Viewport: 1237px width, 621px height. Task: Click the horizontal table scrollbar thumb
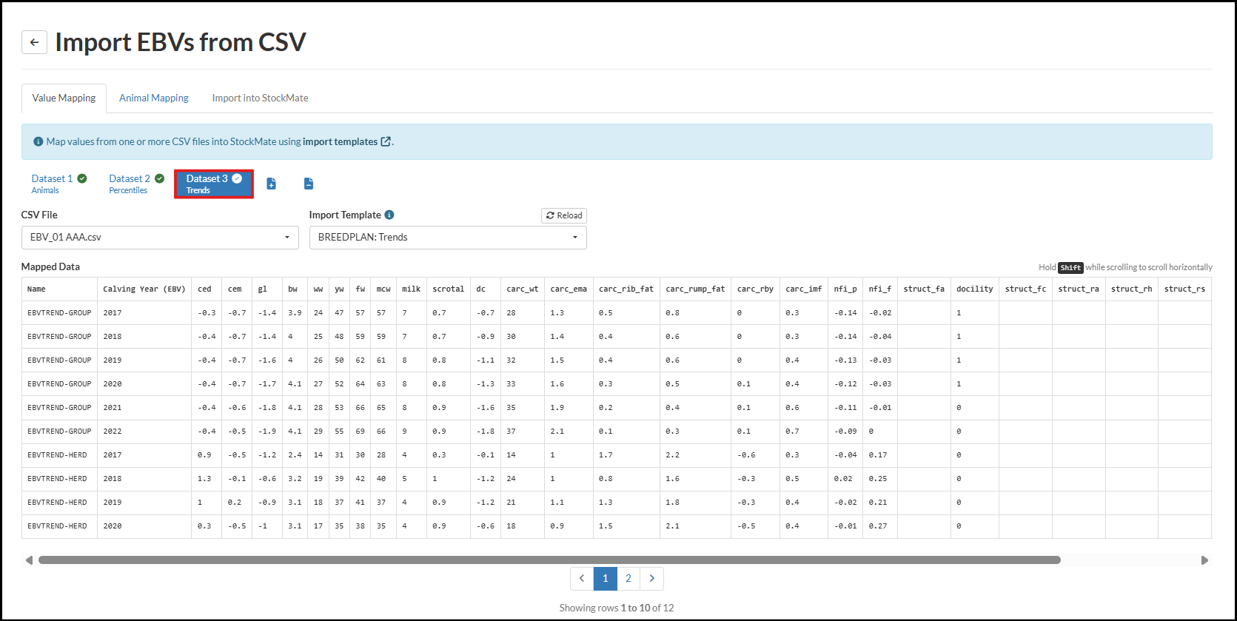click(x=549, y=560)
